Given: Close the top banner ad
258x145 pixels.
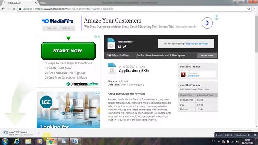Looking at the screenshot, I should click(216, 16).
